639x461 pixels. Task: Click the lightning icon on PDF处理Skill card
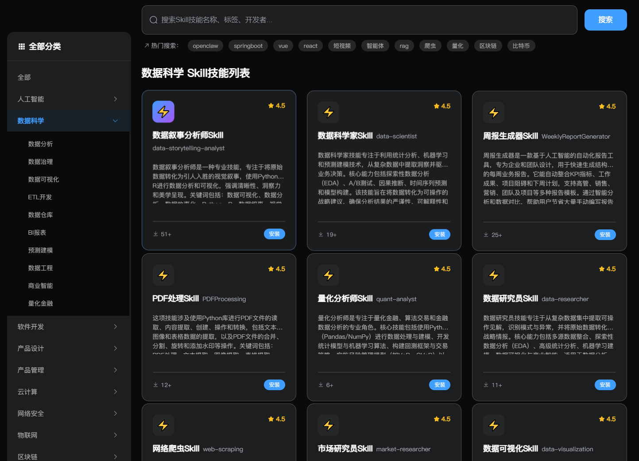[163, 275]
